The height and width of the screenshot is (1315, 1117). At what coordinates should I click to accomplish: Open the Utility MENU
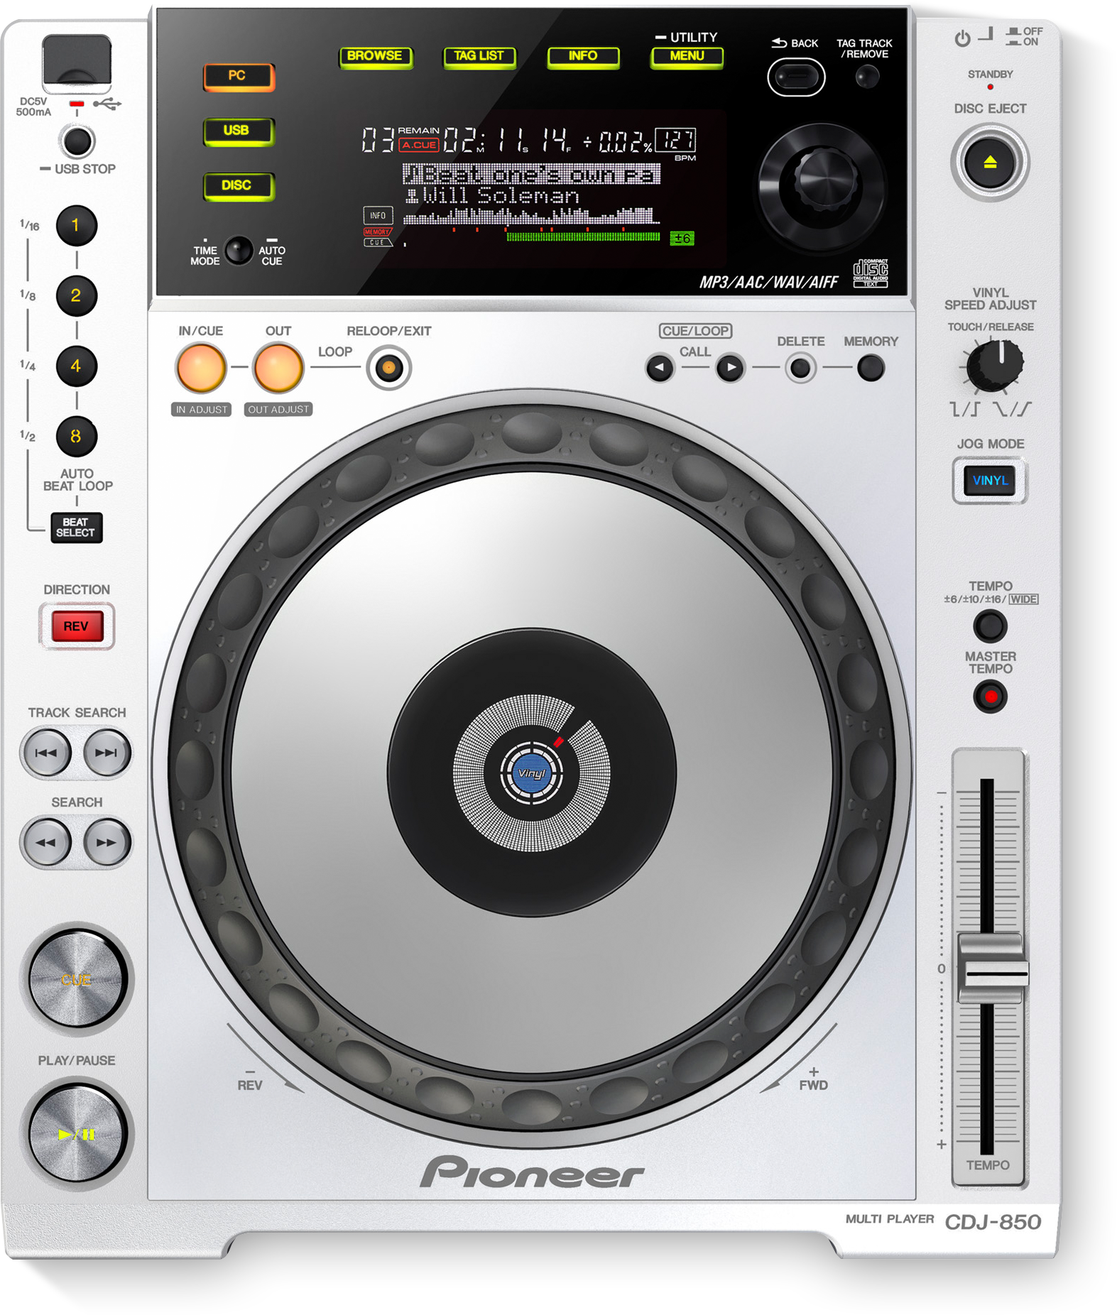point(687,56)
